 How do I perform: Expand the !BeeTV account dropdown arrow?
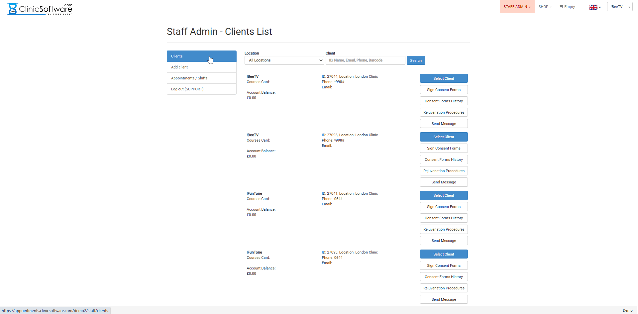pyautogui.click(x=629, y=6)
